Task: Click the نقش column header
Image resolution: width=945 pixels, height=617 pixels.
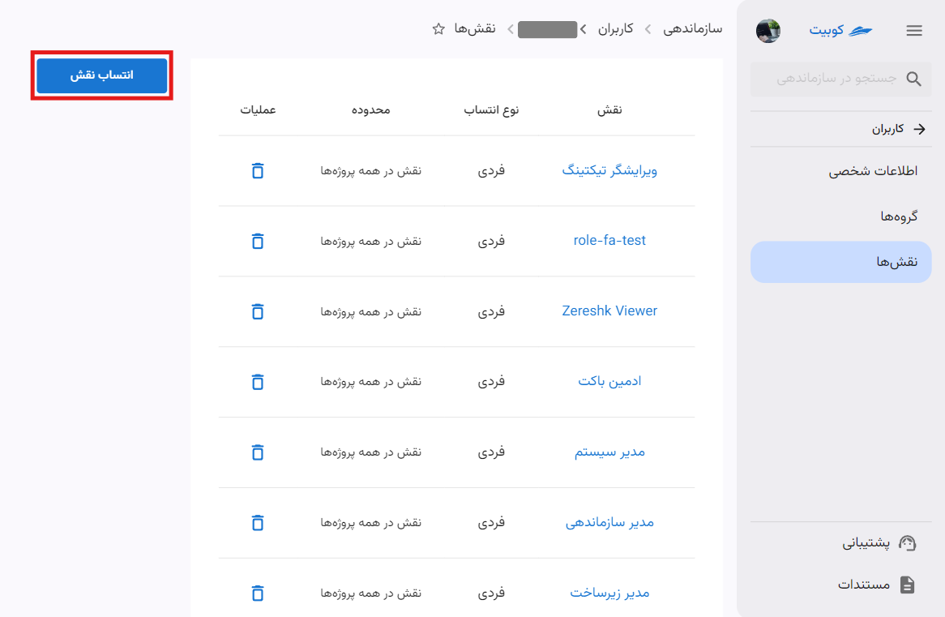Action: [x=609, y=109]
